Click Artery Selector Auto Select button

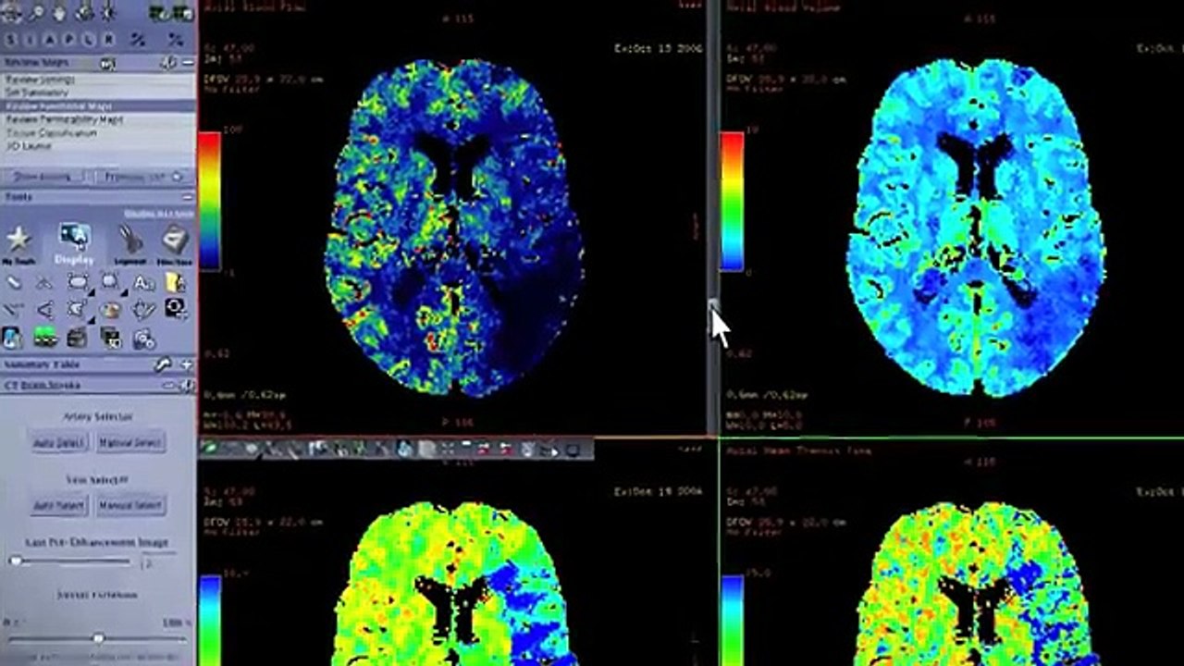[x=59, y=443]
